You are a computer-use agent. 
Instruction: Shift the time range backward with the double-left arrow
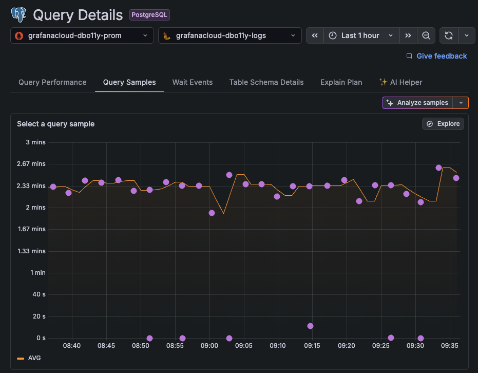pyautogui.click(x=315, y=35)
